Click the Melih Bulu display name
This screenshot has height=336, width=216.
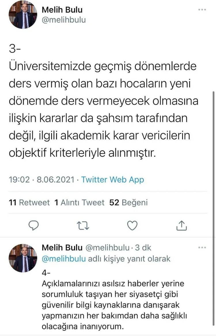point(62,10)
